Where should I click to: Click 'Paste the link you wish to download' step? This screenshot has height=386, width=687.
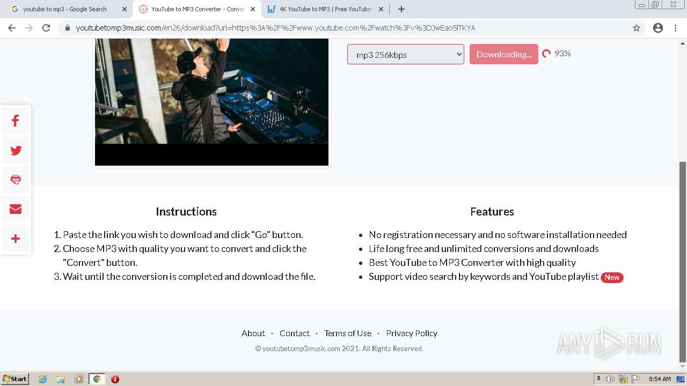click(183, 234)
